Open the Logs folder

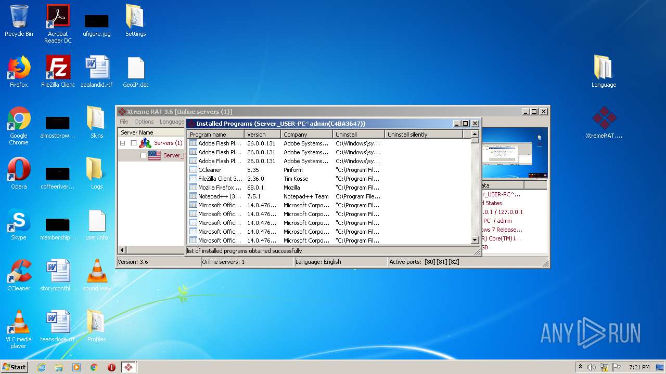pyautogui.click(x=97, y=173)
